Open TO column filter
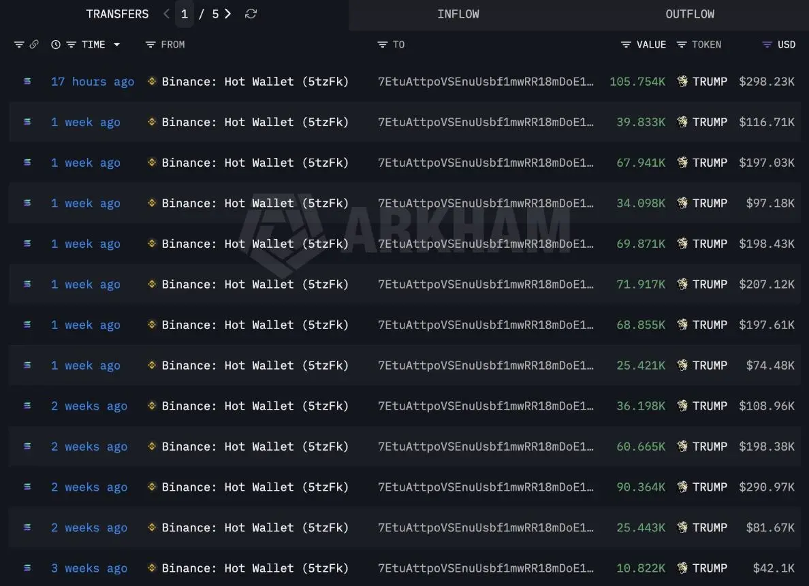809x586 pixels. click(x=382, y=44)
